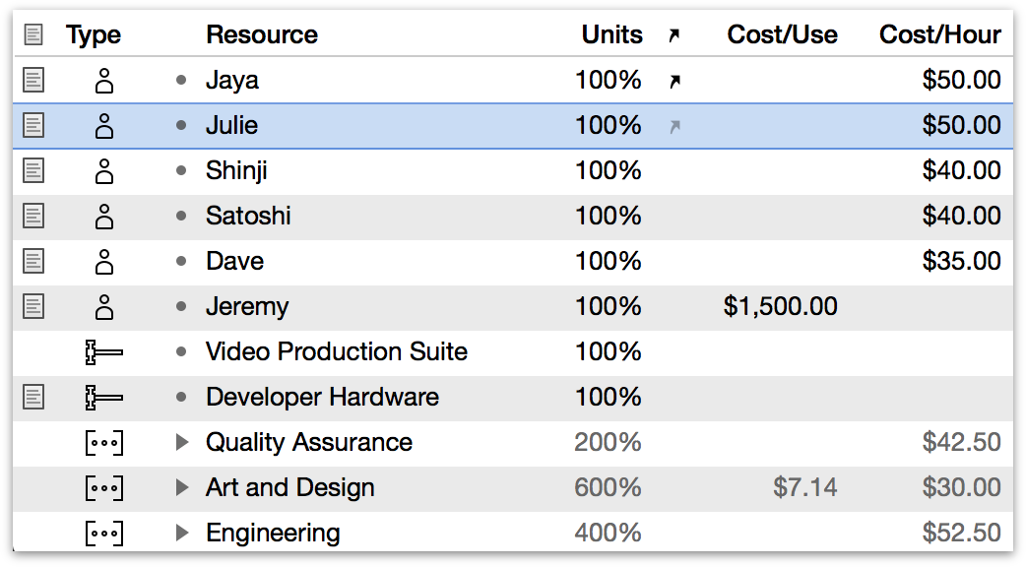
Task: Click the staff type icon for Julie
Action: click(x=104, y=126)
